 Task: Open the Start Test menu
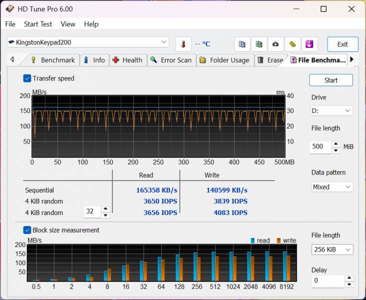pos(38,24)
